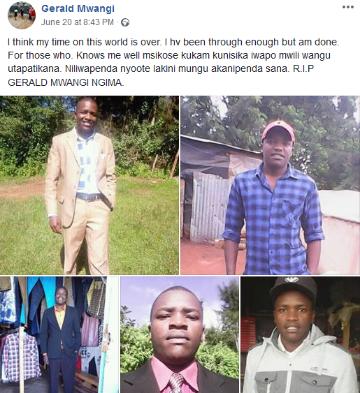
Task: Select the photo showing the red cap
Action: (271, 185)
